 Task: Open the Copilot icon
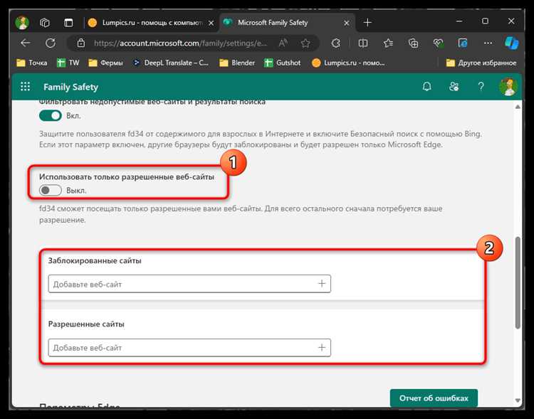coord(511,43)
